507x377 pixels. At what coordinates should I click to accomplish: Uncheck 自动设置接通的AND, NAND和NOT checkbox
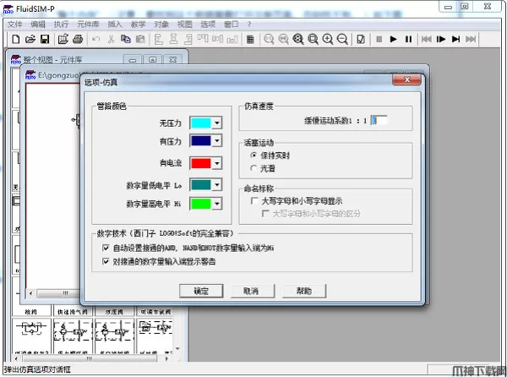pyautogui.click(x=106, y=248)
